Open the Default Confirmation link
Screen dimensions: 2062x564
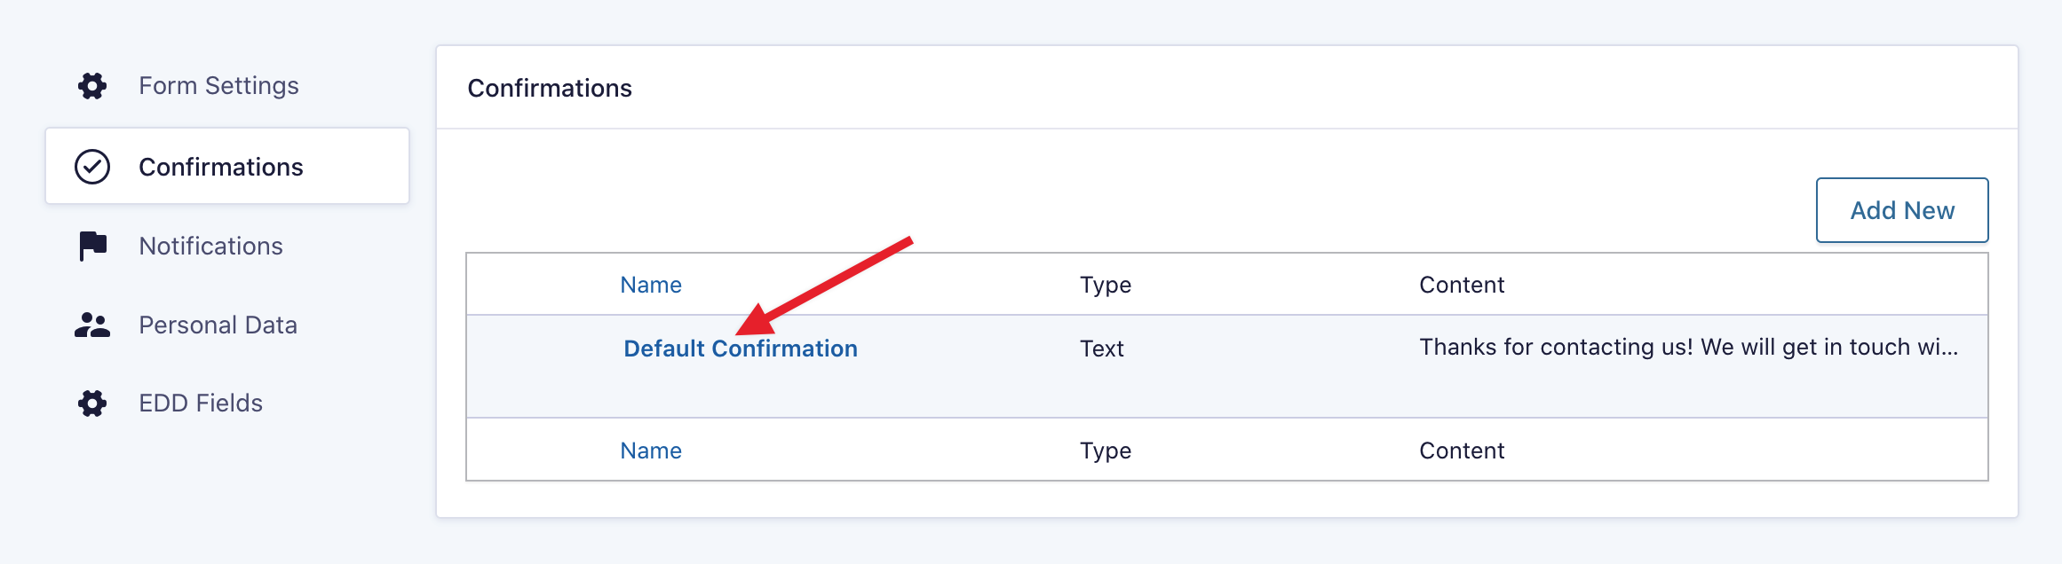[740, 349]
